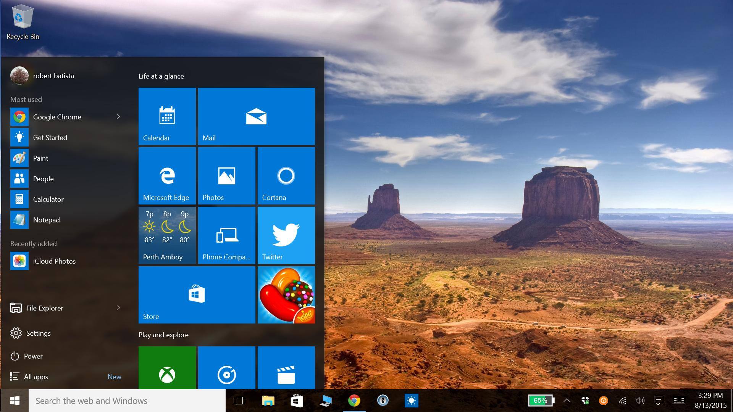Launch Microsoft Edge from Start menu
This screenshot has height=412, width=733.
tap(167, 175)
